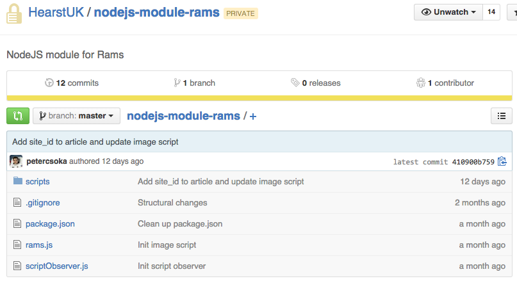The height and width of the screenshot is (281, 517).
Task: Open the Clean up package.json commit
Action: [180, 224]
